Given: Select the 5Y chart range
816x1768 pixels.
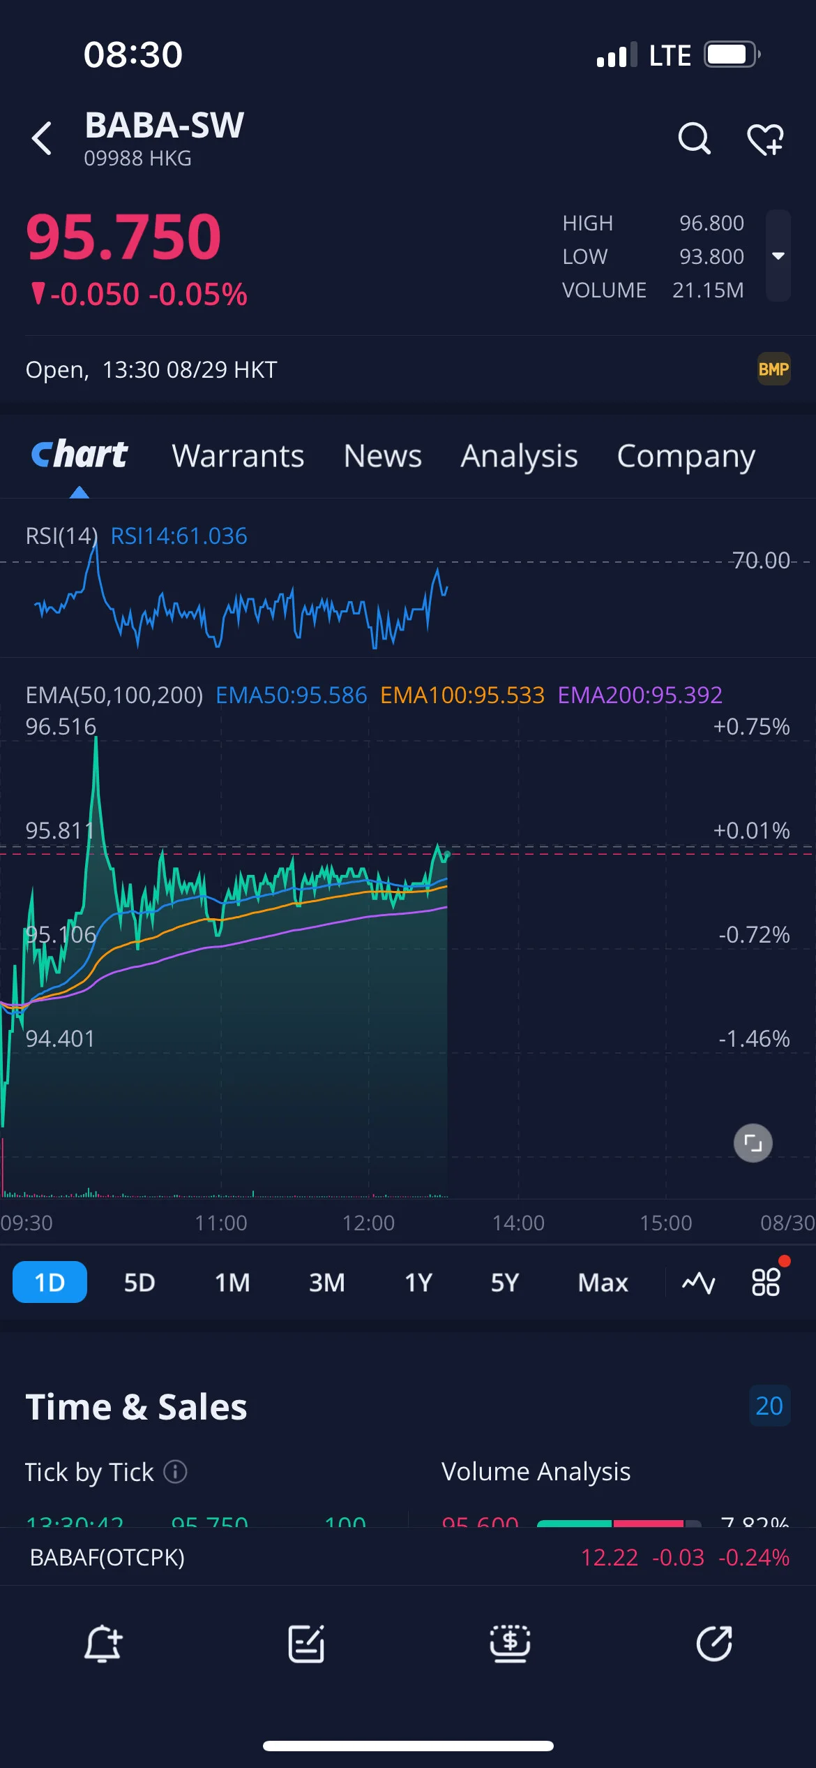Looking at the screenshot, I should [505, 1282].
